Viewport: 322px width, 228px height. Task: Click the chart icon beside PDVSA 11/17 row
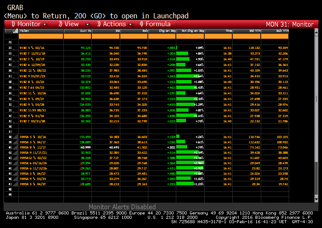15,147
